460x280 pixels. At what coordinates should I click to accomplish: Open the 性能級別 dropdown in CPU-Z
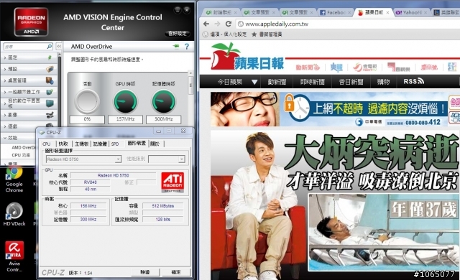coord(182,159)
